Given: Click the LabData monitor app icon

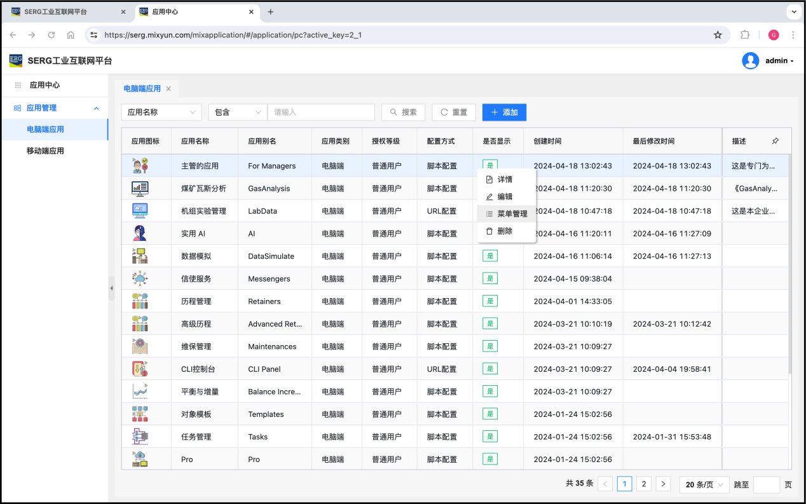Looking at the screenshot, I should tap(140, 211).
